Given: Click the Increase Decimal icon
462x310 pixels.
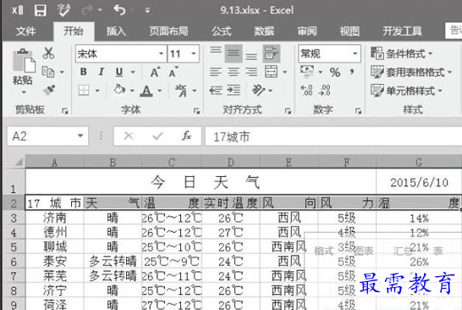Looking at the screenshot, I should (x=306, y=91).
